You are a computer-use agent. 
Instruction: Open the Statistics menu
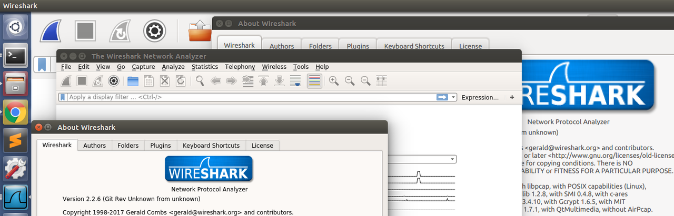pos(205,67)
